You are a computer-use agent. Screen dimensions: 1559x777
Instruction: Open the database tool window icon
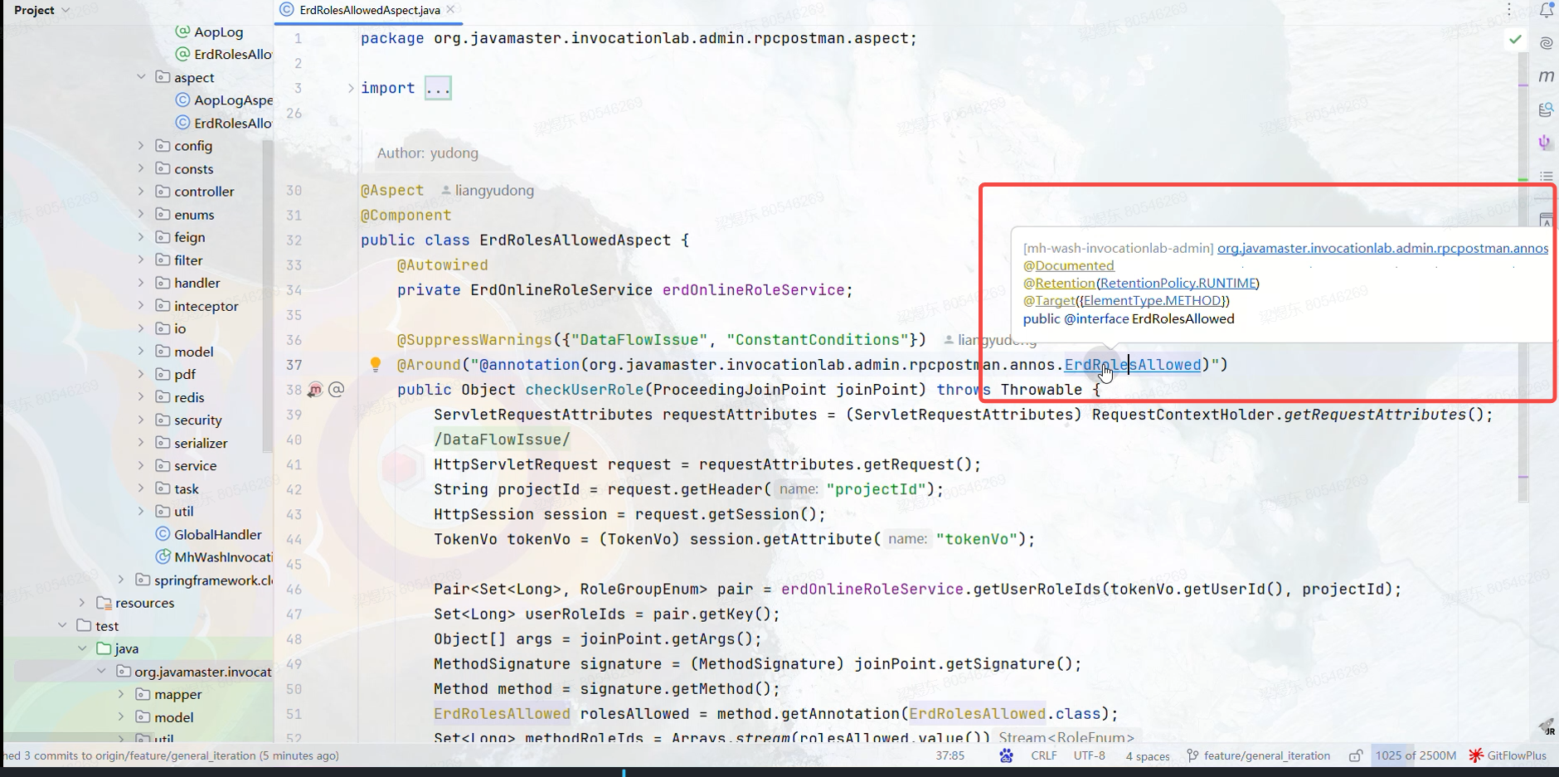coord(1545,109)
